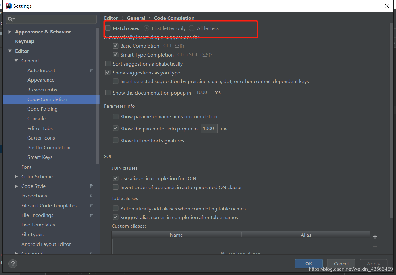Open the Postfix Completion settings page
Viewport: 396px width, 275px height.
(49, 148)
